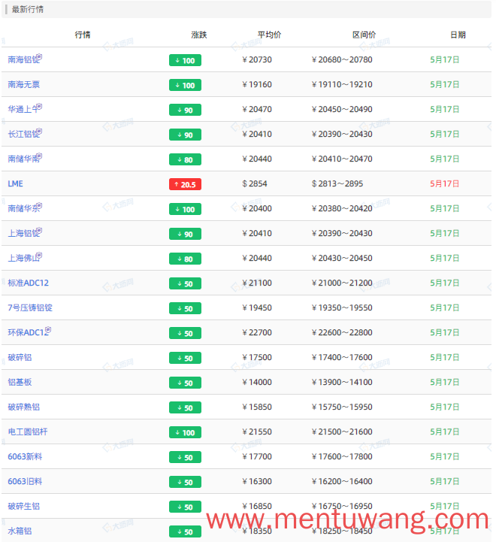The height and width of the screenshot is (542, 496).
Task: Click the 平均价 column header
Action: click(x=270, y=35)
